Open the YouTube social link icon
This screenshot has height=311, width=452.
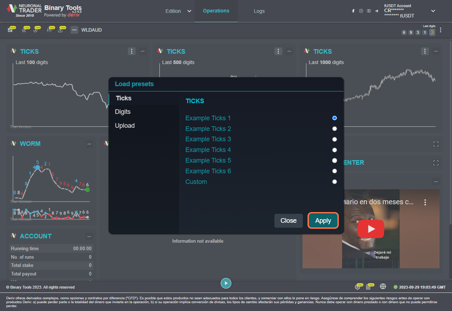click(x=369, y=11)
